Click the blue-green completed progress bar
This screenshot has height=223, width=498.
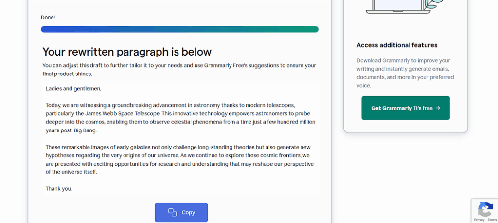tap(180, 29)
